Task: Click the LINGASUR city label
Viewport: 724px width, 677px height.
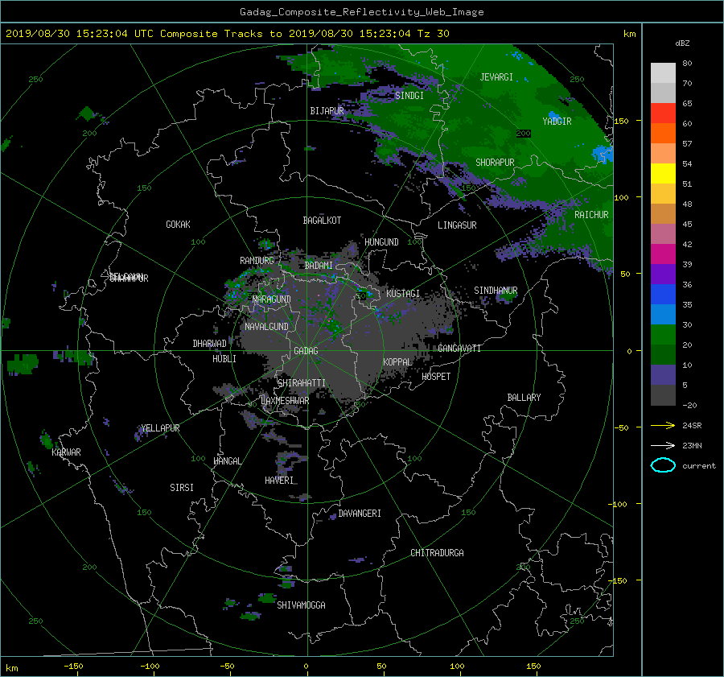Action: click(457, 225)
